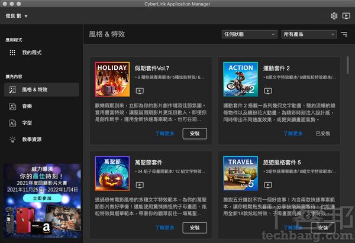The image size is (355, 243).
Task: Play preview video for 萬聖節套件
Action: [x=140, y=185]
